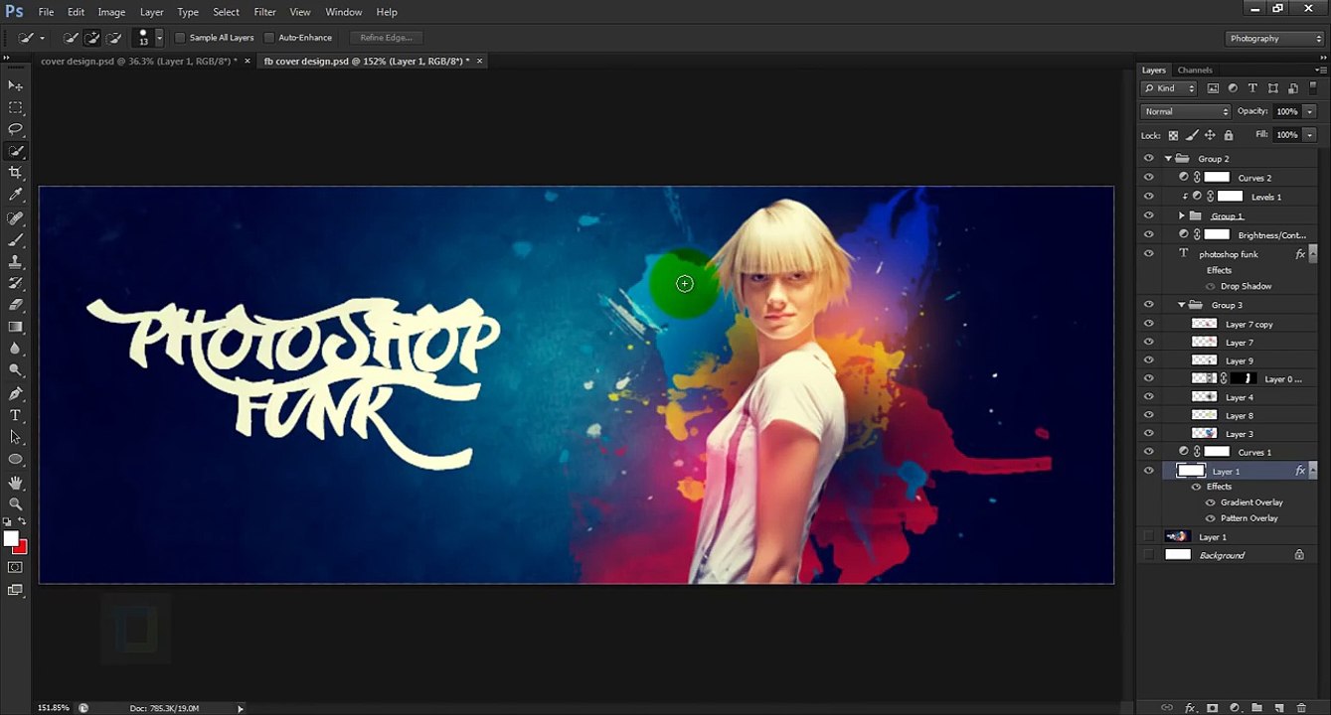Select the Pen tool
The width and height of the screenshot is (1331, 715).
(16, 394)
